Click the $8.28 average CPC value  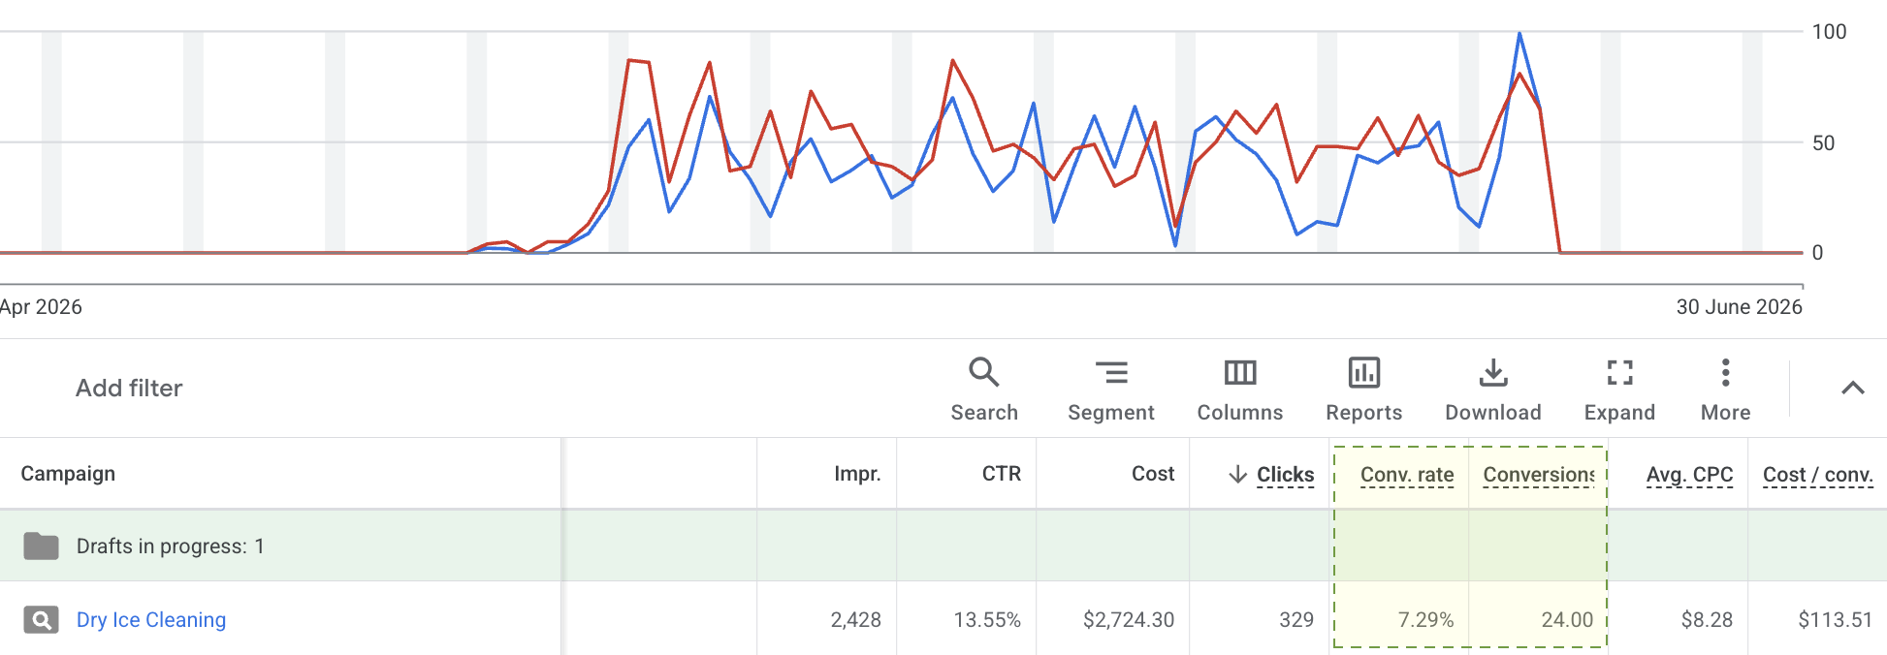click(x=1707, y=620)
